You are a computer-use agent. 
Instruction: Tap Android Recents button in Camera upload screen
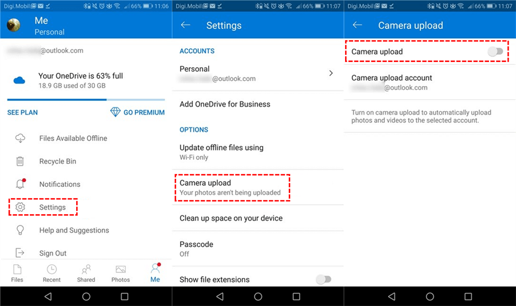click(468, 296)
